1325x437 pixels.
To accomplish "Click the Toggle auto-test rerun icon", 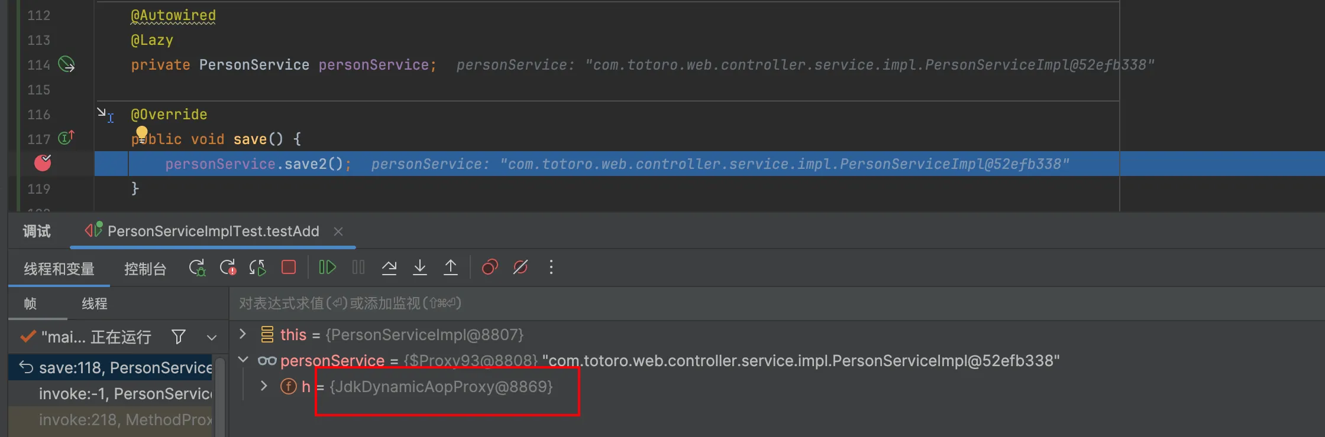I will pos(258,268).
